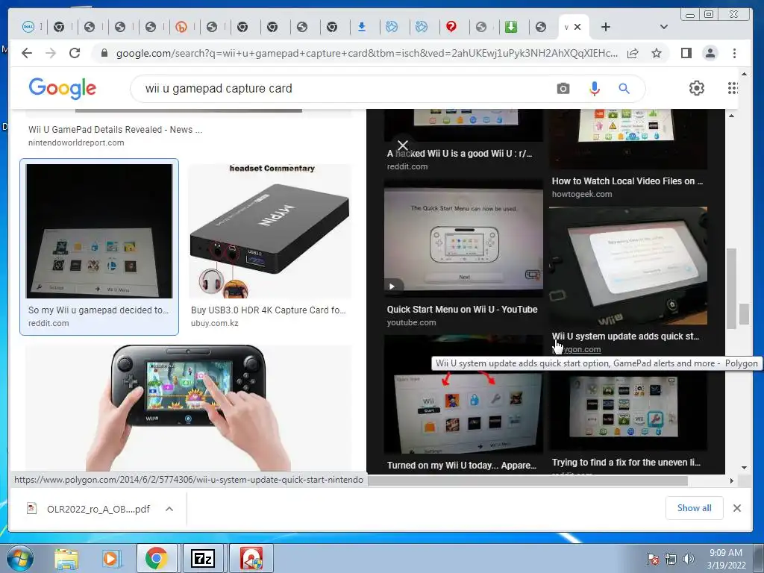This screenshot has height=573, width=764.
Task: Launch Windows Media Player from the taskbar
Action: point(111,559)
